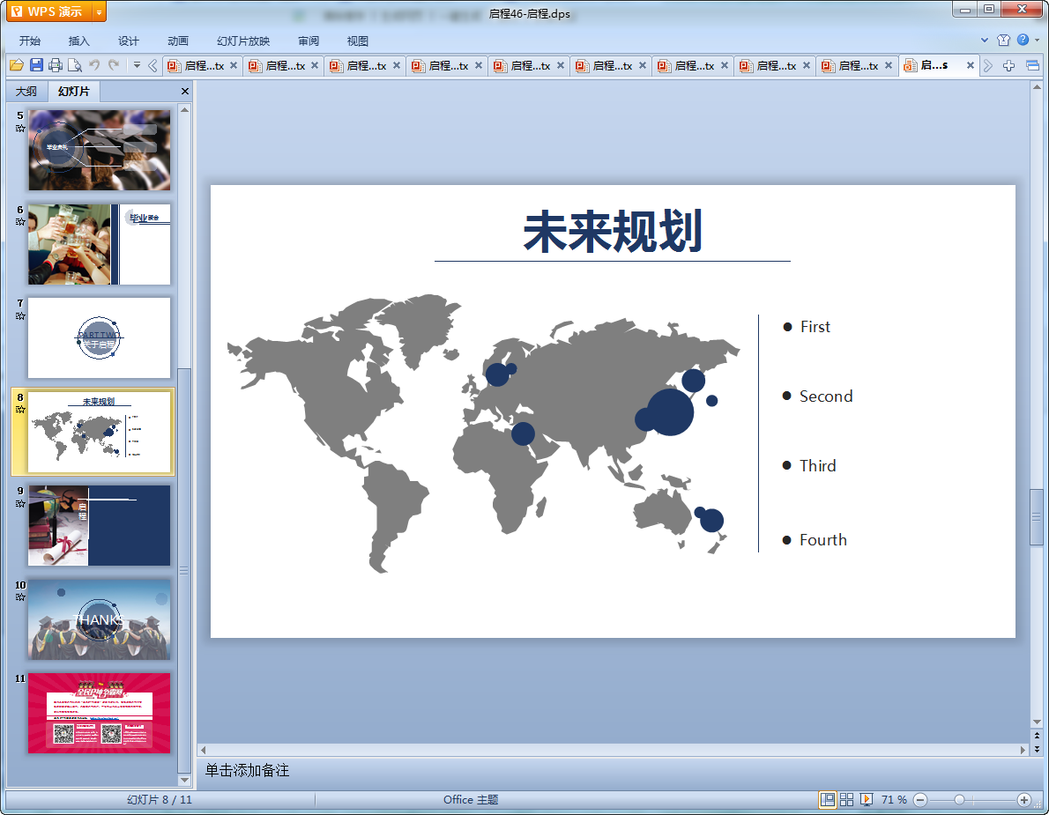Image resolution: width=1049 pixels, height=815 pixels.
Task: Open the 开始 menu tab
Action: pyautogui.click(x=30, y=41)
